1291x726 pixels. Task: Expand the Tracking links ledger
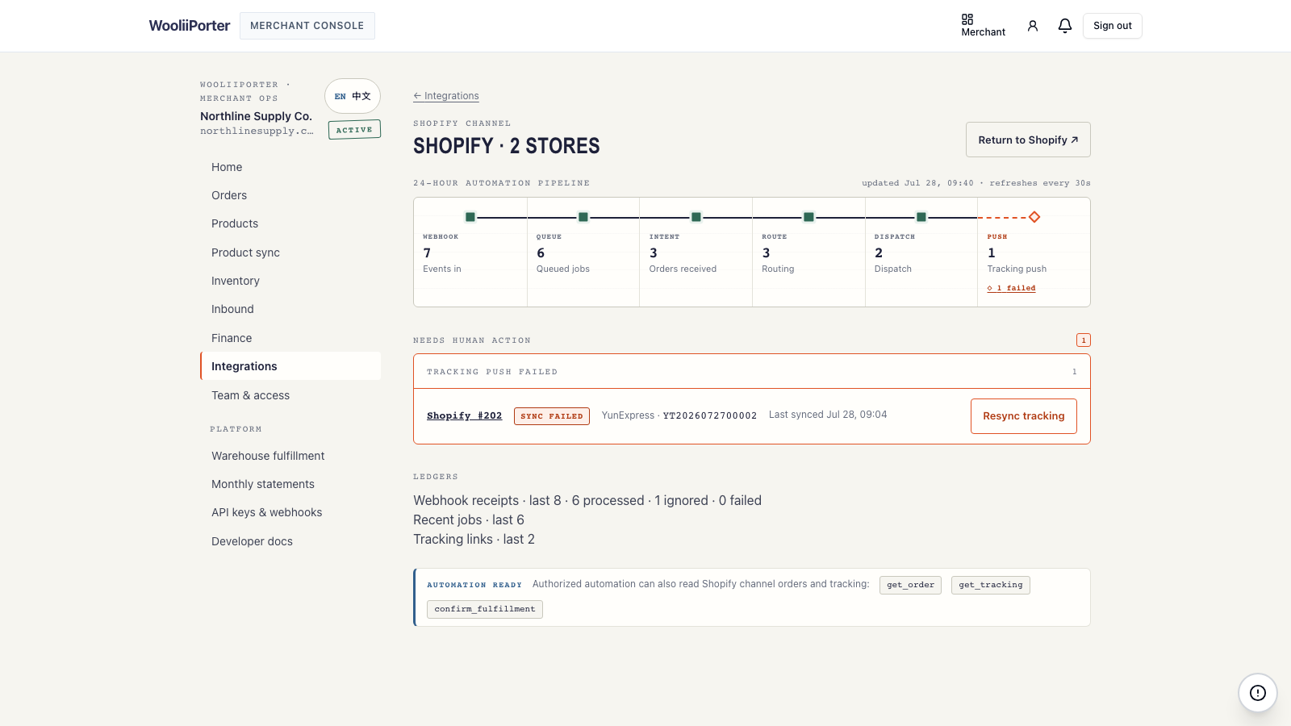[x=474, y=539]
